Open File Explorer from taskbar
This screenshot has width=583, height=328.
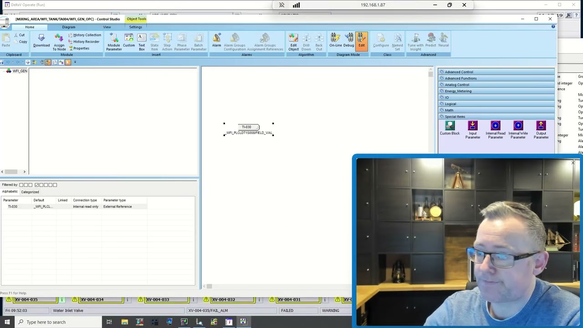(x=124, y=322)
